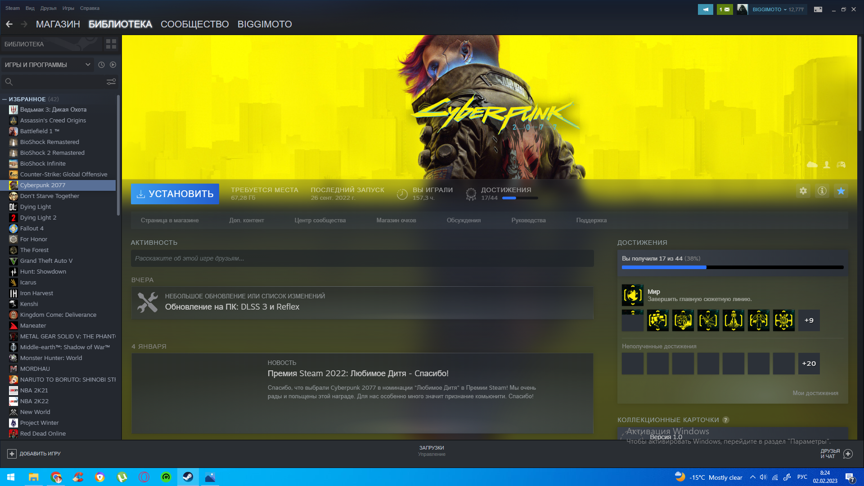Sort library by recent activity clock icon

tap(101, 65)
